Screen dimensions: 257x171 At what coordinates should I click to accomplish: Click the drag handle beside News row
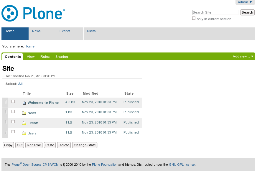click(5, 112)
